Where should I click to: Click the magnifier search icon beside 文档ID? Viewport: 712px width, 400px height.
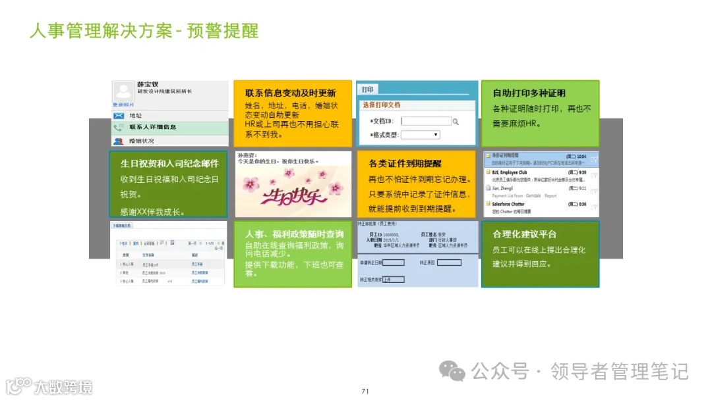coord(456,122)
